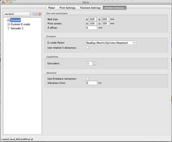Enable Use relative E distances checkbox
Screen dimensions: 172x142
[87, 48]
